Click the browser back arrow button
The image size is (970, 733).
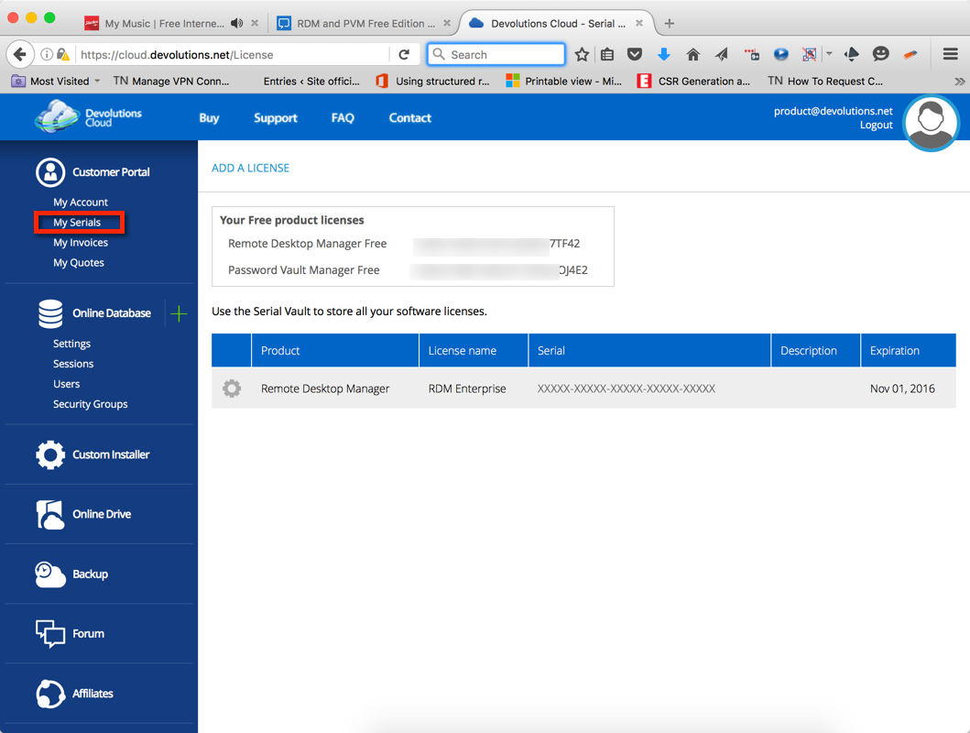coord(20,54)
